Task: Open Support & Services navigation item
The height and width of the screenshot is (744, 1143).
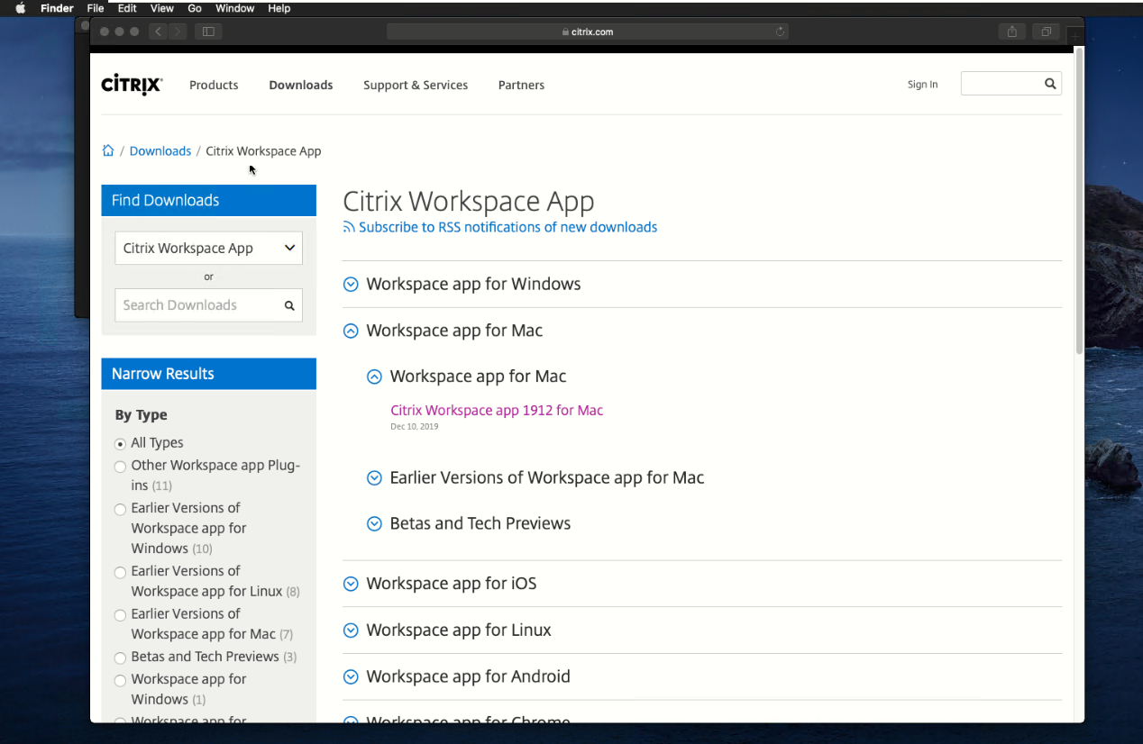Action: [416, 85]
